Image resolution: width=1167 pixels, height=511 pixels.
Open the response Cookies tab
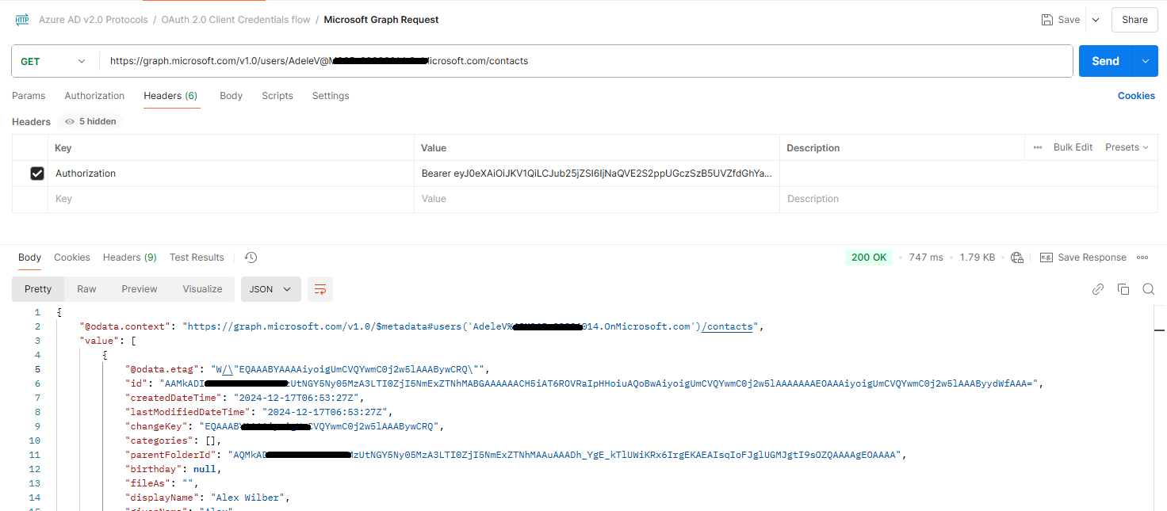[x=72, y=257]
